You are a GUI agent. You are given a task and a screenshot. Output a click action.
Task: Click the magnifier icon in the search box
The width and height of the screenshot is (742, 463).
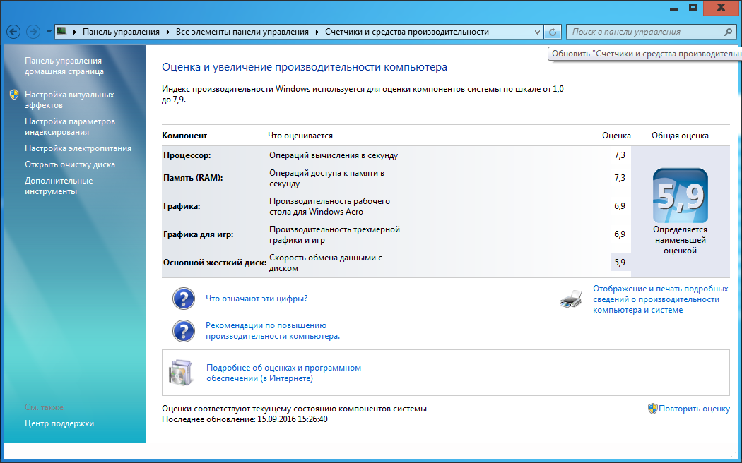tap(727, 32)
